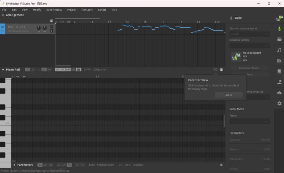Click the Recenter View icon
Image resolution: width=284 pixels, height=173 pixels.
coord(215,70)
